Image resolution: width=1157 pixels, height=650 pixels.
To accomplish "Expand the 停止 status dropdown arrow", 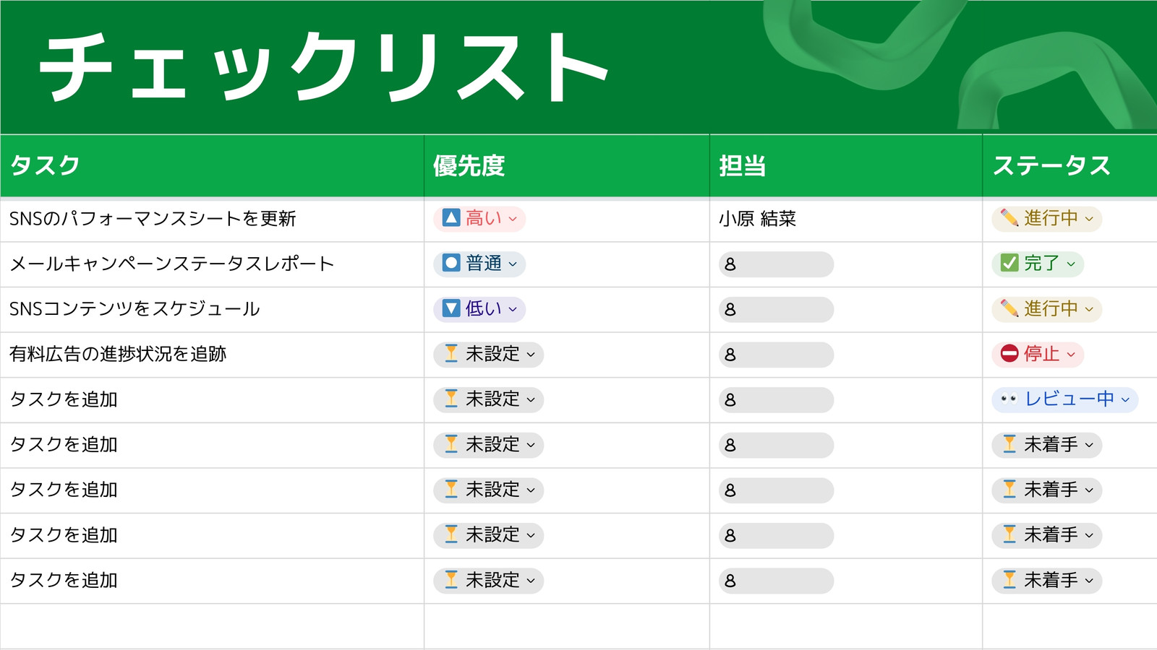I will [1071, 355].
